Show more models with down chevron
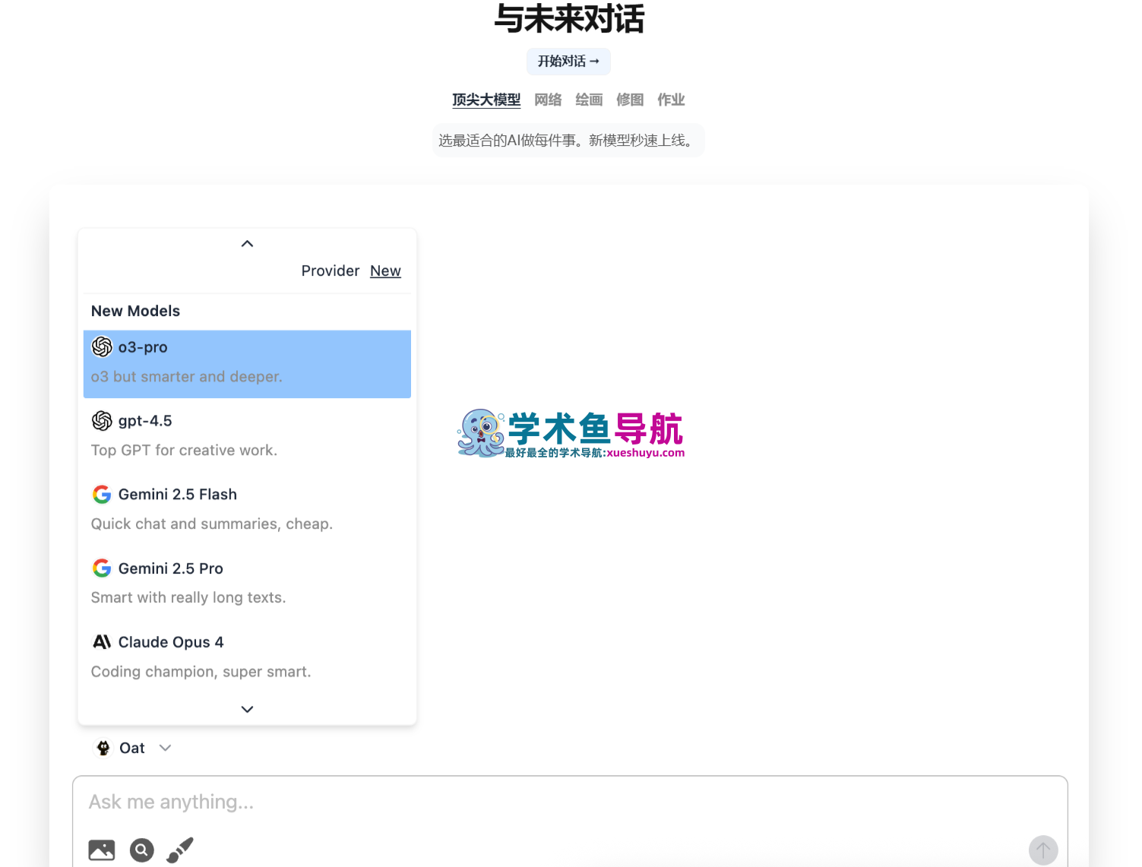Viewport: 1142px width, 867px height. [x=247, y=709]
